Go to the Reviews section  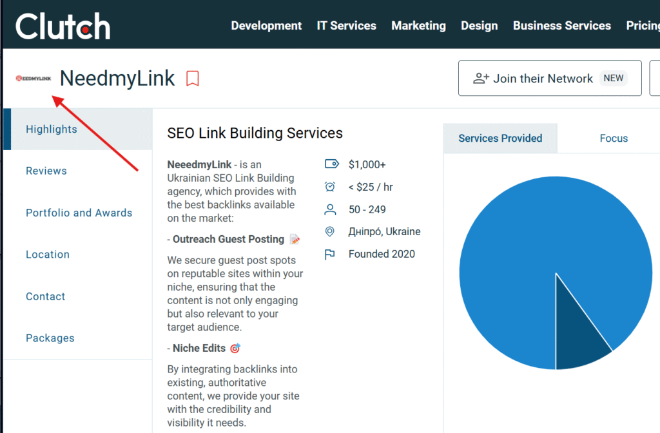pos(46,171)
